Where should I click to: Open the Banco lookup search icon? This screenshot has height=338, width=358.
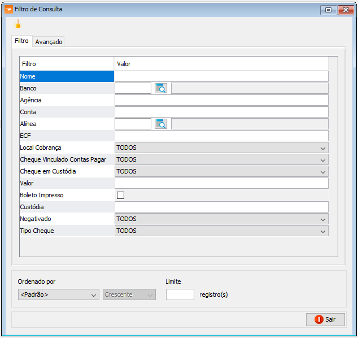point(161,88)
